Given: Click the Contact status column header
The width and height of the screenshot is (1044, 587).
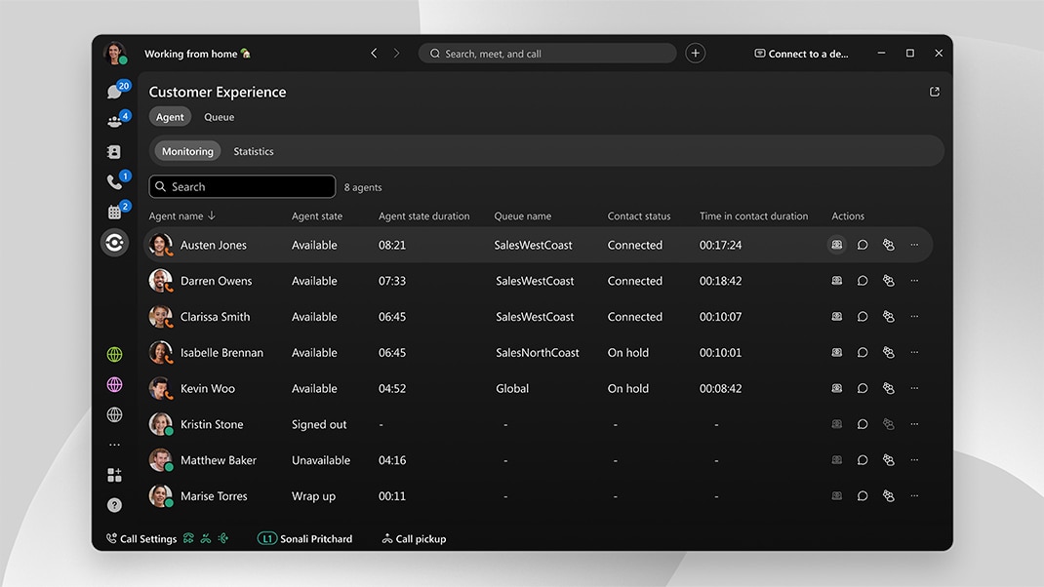Looking at the screenshot, I should pos(639,215).
